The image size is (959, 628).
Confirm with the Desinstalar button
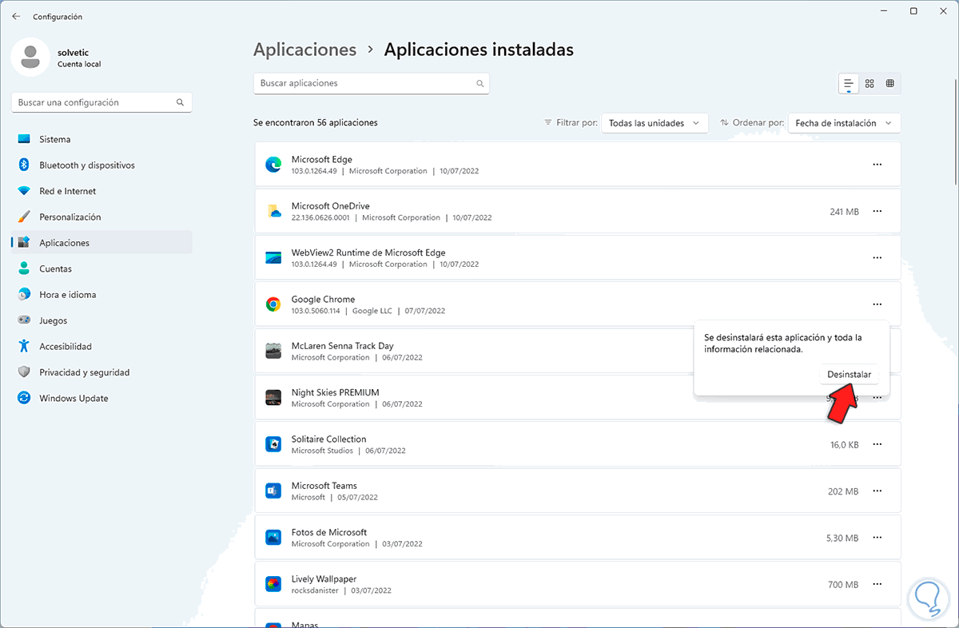point(849,374)
